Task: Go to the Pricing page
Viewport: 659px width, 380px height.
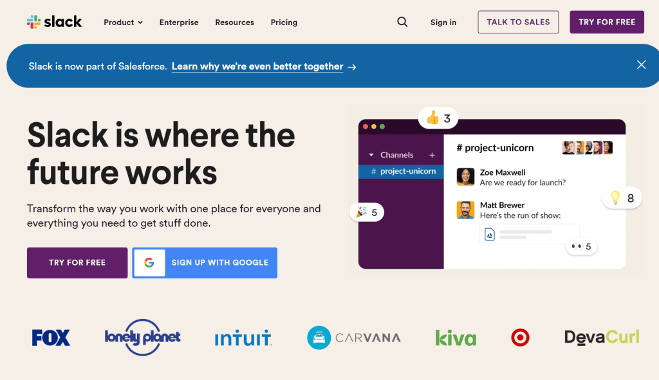Action: point(284,23)
